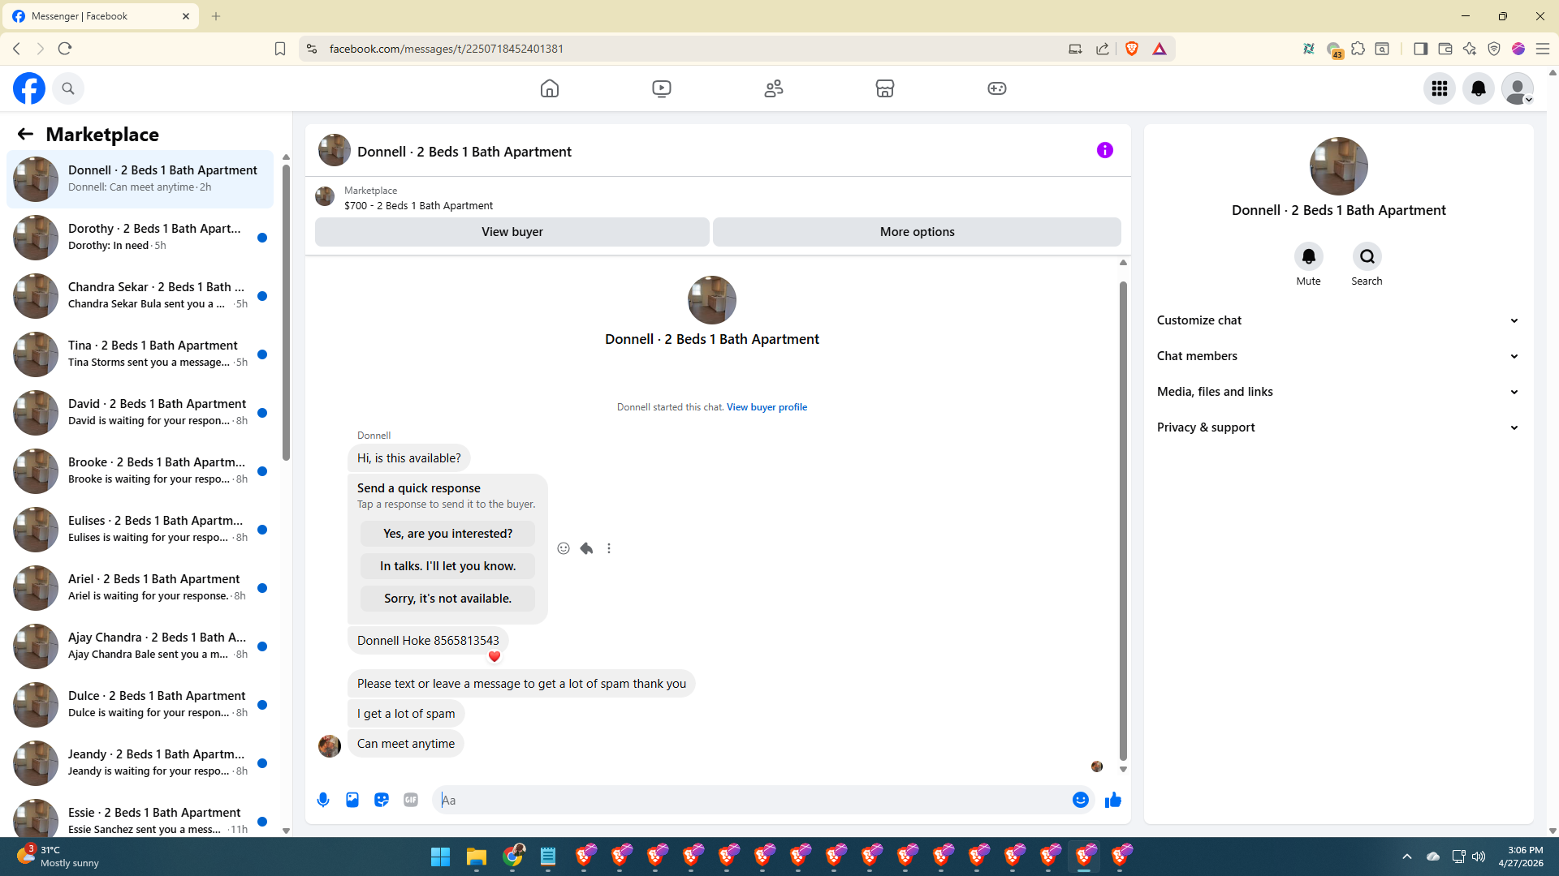Open Facebook search magnifier
Viewport: 1559px width, 876px height.
(68, 88)
